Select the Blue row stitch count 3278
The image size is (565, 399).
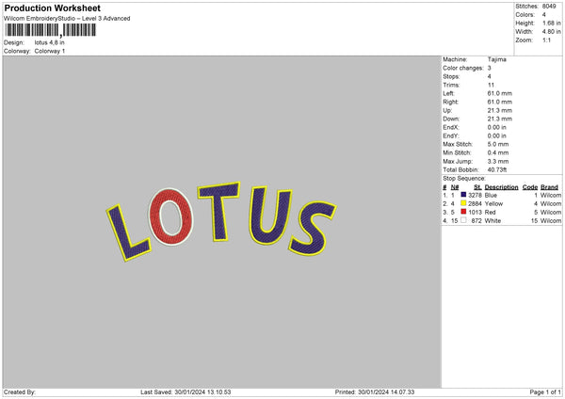(x=475, y=195)
